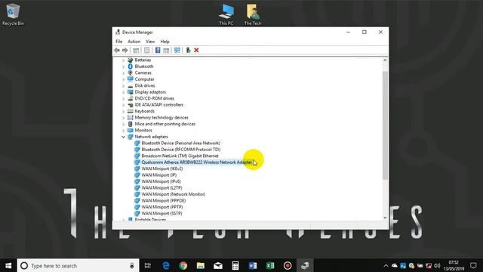Open Task View from the taskbar
This screenshot has height=272, width=483.
click(148, 265)
